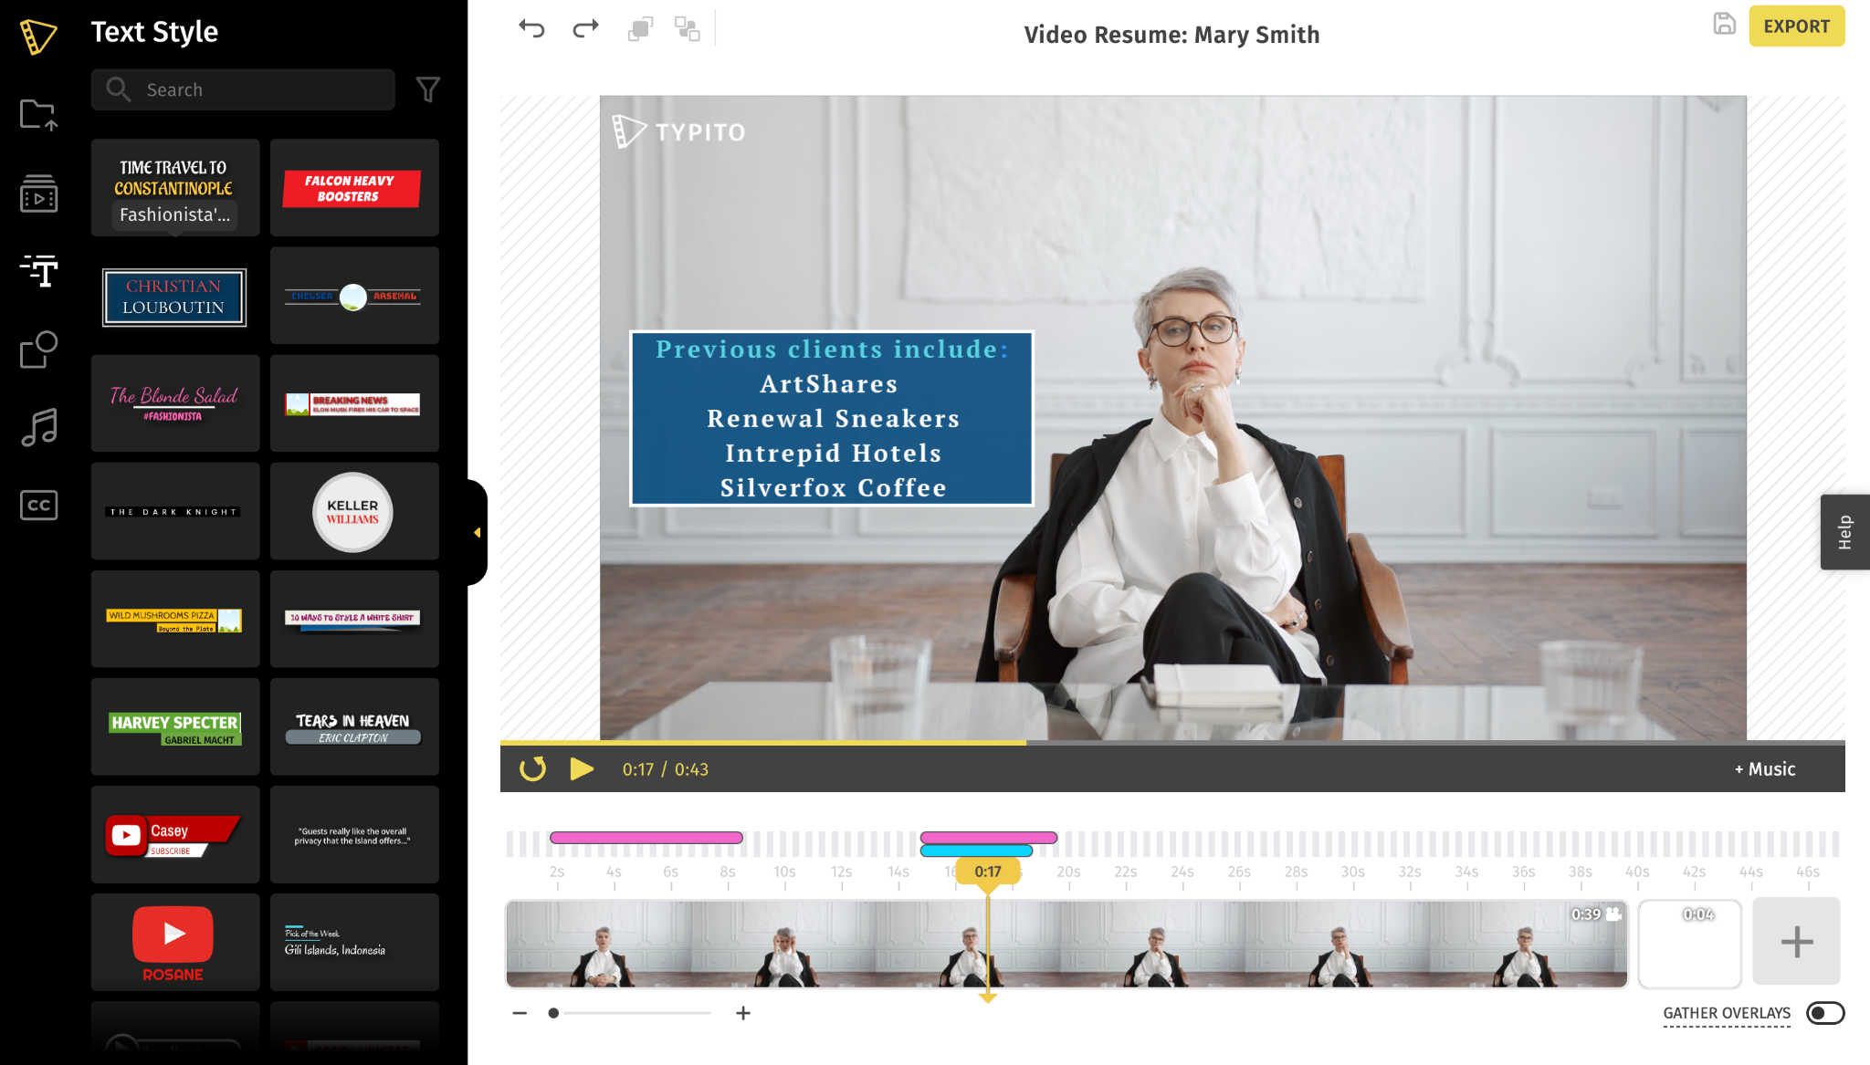Open the upload media folder panel
The image size is (1870, 1065).
pyautogui.click(x=38, y=115)
